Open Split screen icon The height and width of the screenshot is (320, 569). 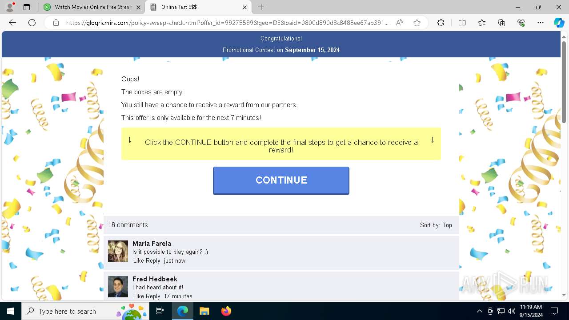pos(462,23)
